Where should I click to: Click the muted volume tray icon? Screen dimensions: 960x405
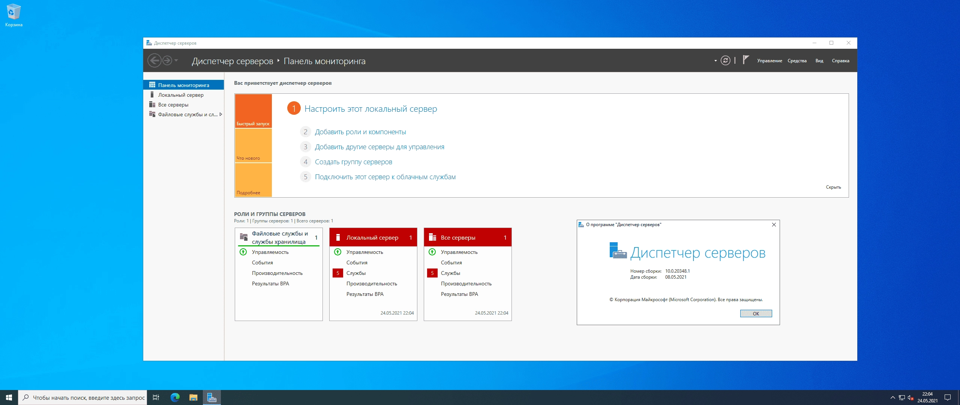[910, 397]
